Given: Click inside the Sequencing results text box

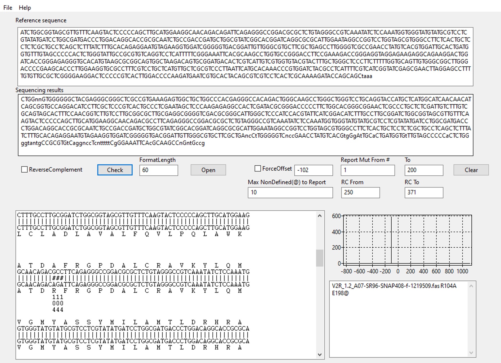Looking at the screenshot, I should pyautogui.click(x=245, y=125).
